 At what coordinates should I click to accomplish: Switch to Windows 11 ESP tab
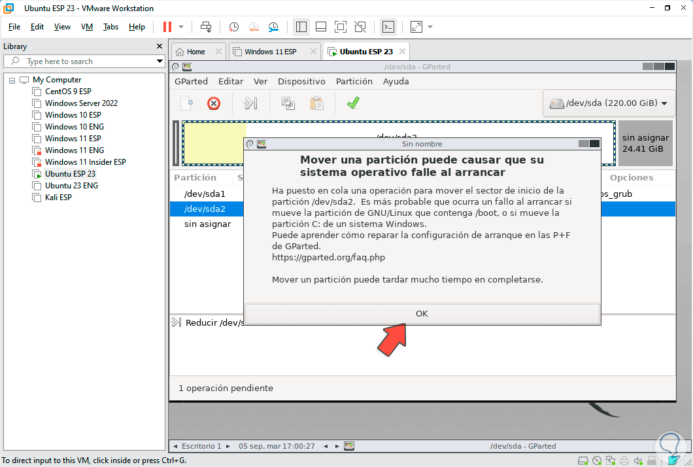(270, 52)
